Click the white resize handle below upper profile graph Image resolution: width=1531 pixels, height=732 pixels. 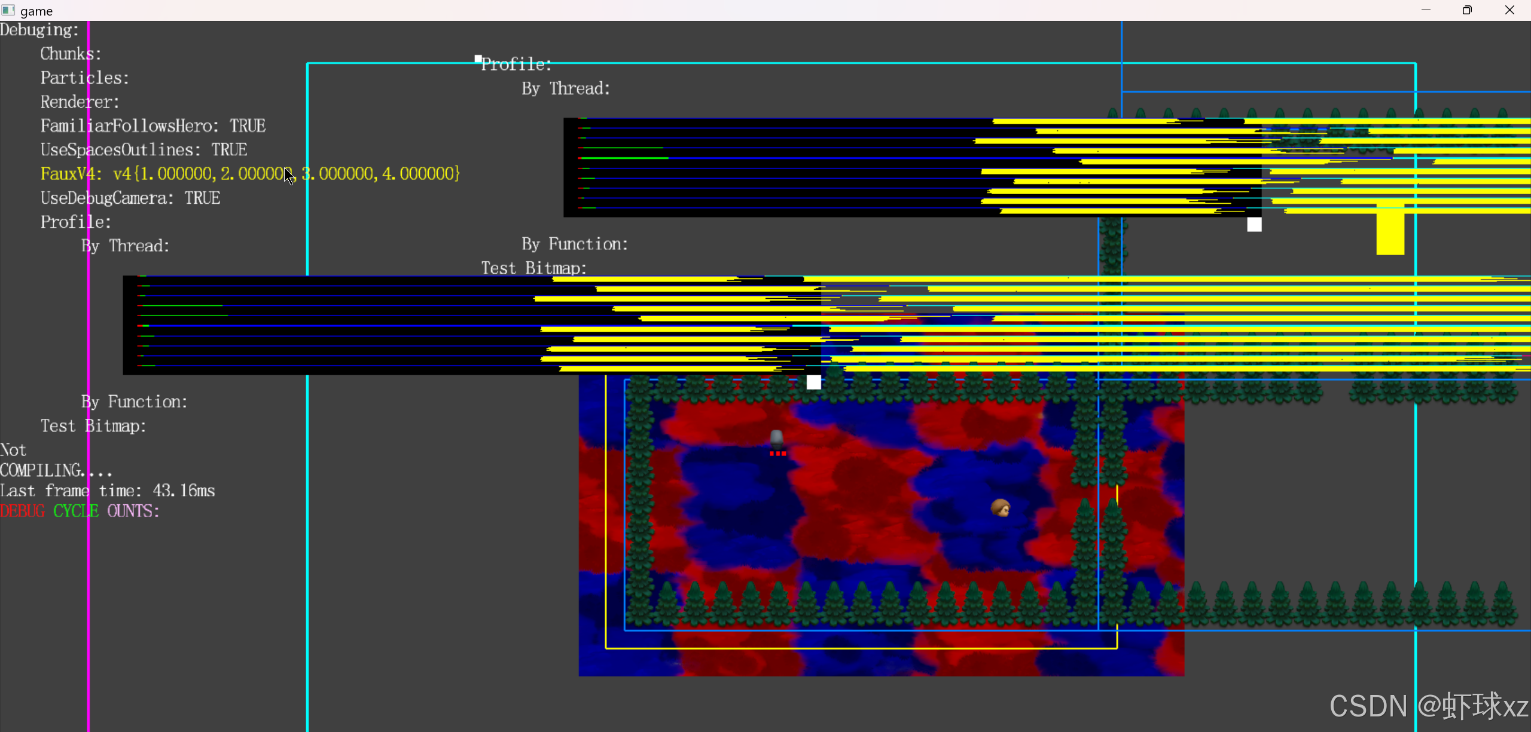click(1254, 225)
